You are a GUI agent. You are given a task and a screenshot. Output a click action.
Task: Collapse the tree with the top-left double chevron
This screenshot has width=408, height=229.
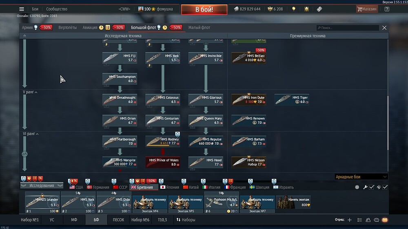[x=24, y=36]
